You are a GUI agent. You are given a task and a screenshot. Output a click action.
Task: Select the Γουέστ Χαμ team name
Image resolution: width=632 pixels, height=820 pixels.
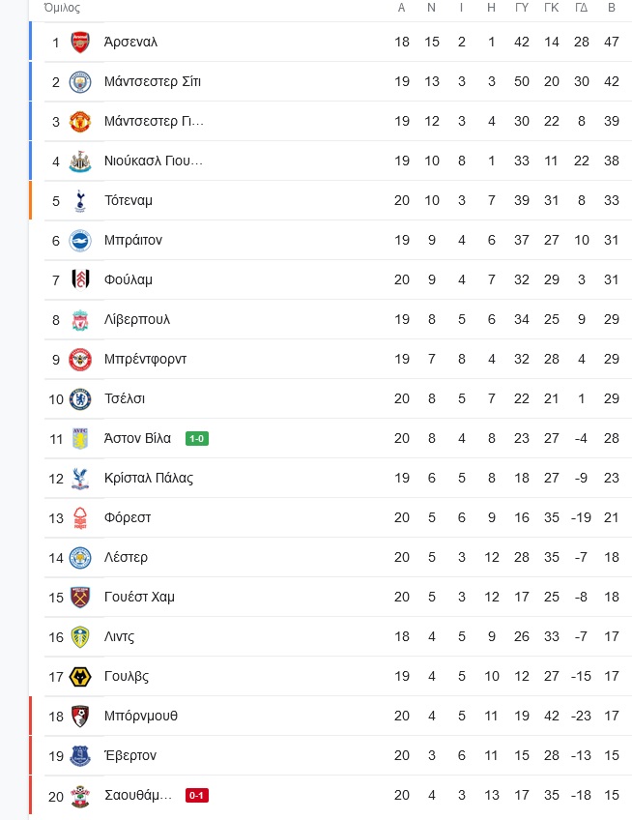pyautogui.click(x=139, y=598)
